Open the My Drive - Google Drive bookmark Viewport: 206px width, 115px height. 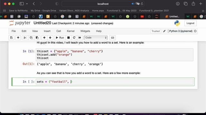pyautogui.click(x=43, y=11)
